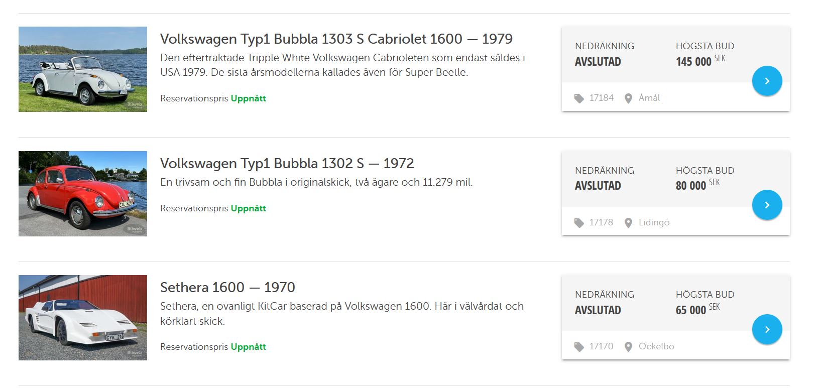Click the location pin next to Ockelbo
The image size is (826, 388).
tap(628, 347)
